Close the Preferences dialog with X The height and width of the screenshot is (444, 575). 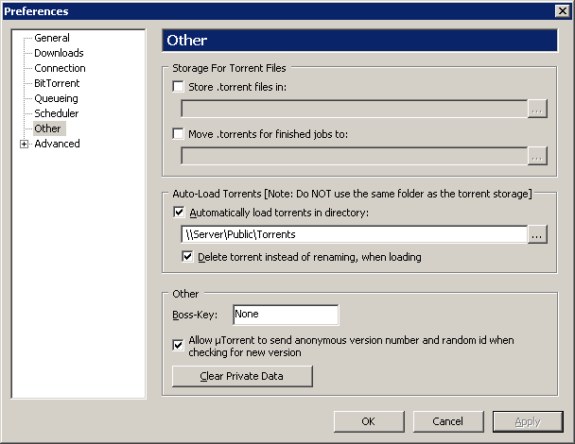pyautogui.click(x=563, y=11)
